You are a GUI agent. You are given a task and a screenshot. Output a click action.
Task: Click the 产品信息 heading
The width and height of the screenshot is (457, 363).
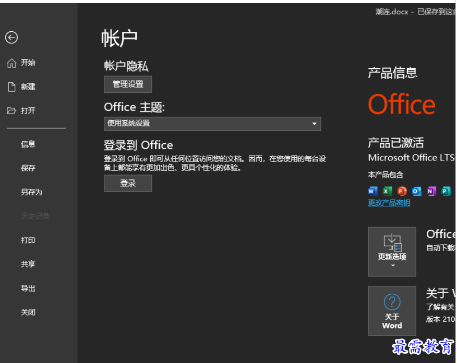393,72
